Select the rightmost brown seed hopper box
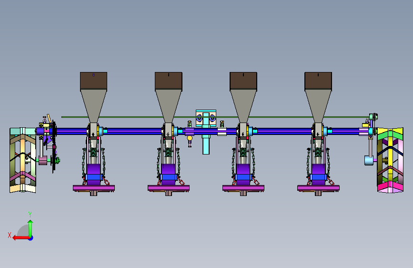 (318, 81)
